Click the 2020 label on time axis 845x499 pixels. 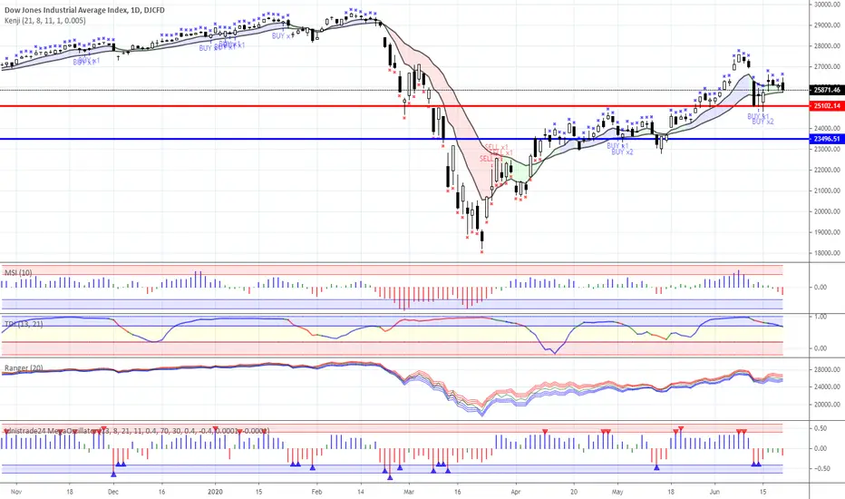pyautogui.click(x=216, y=492)
